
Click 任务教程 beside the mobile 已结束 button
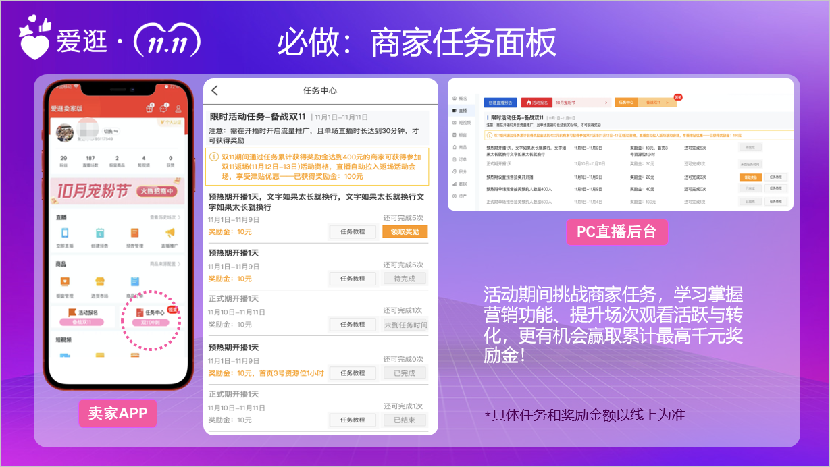353,420
